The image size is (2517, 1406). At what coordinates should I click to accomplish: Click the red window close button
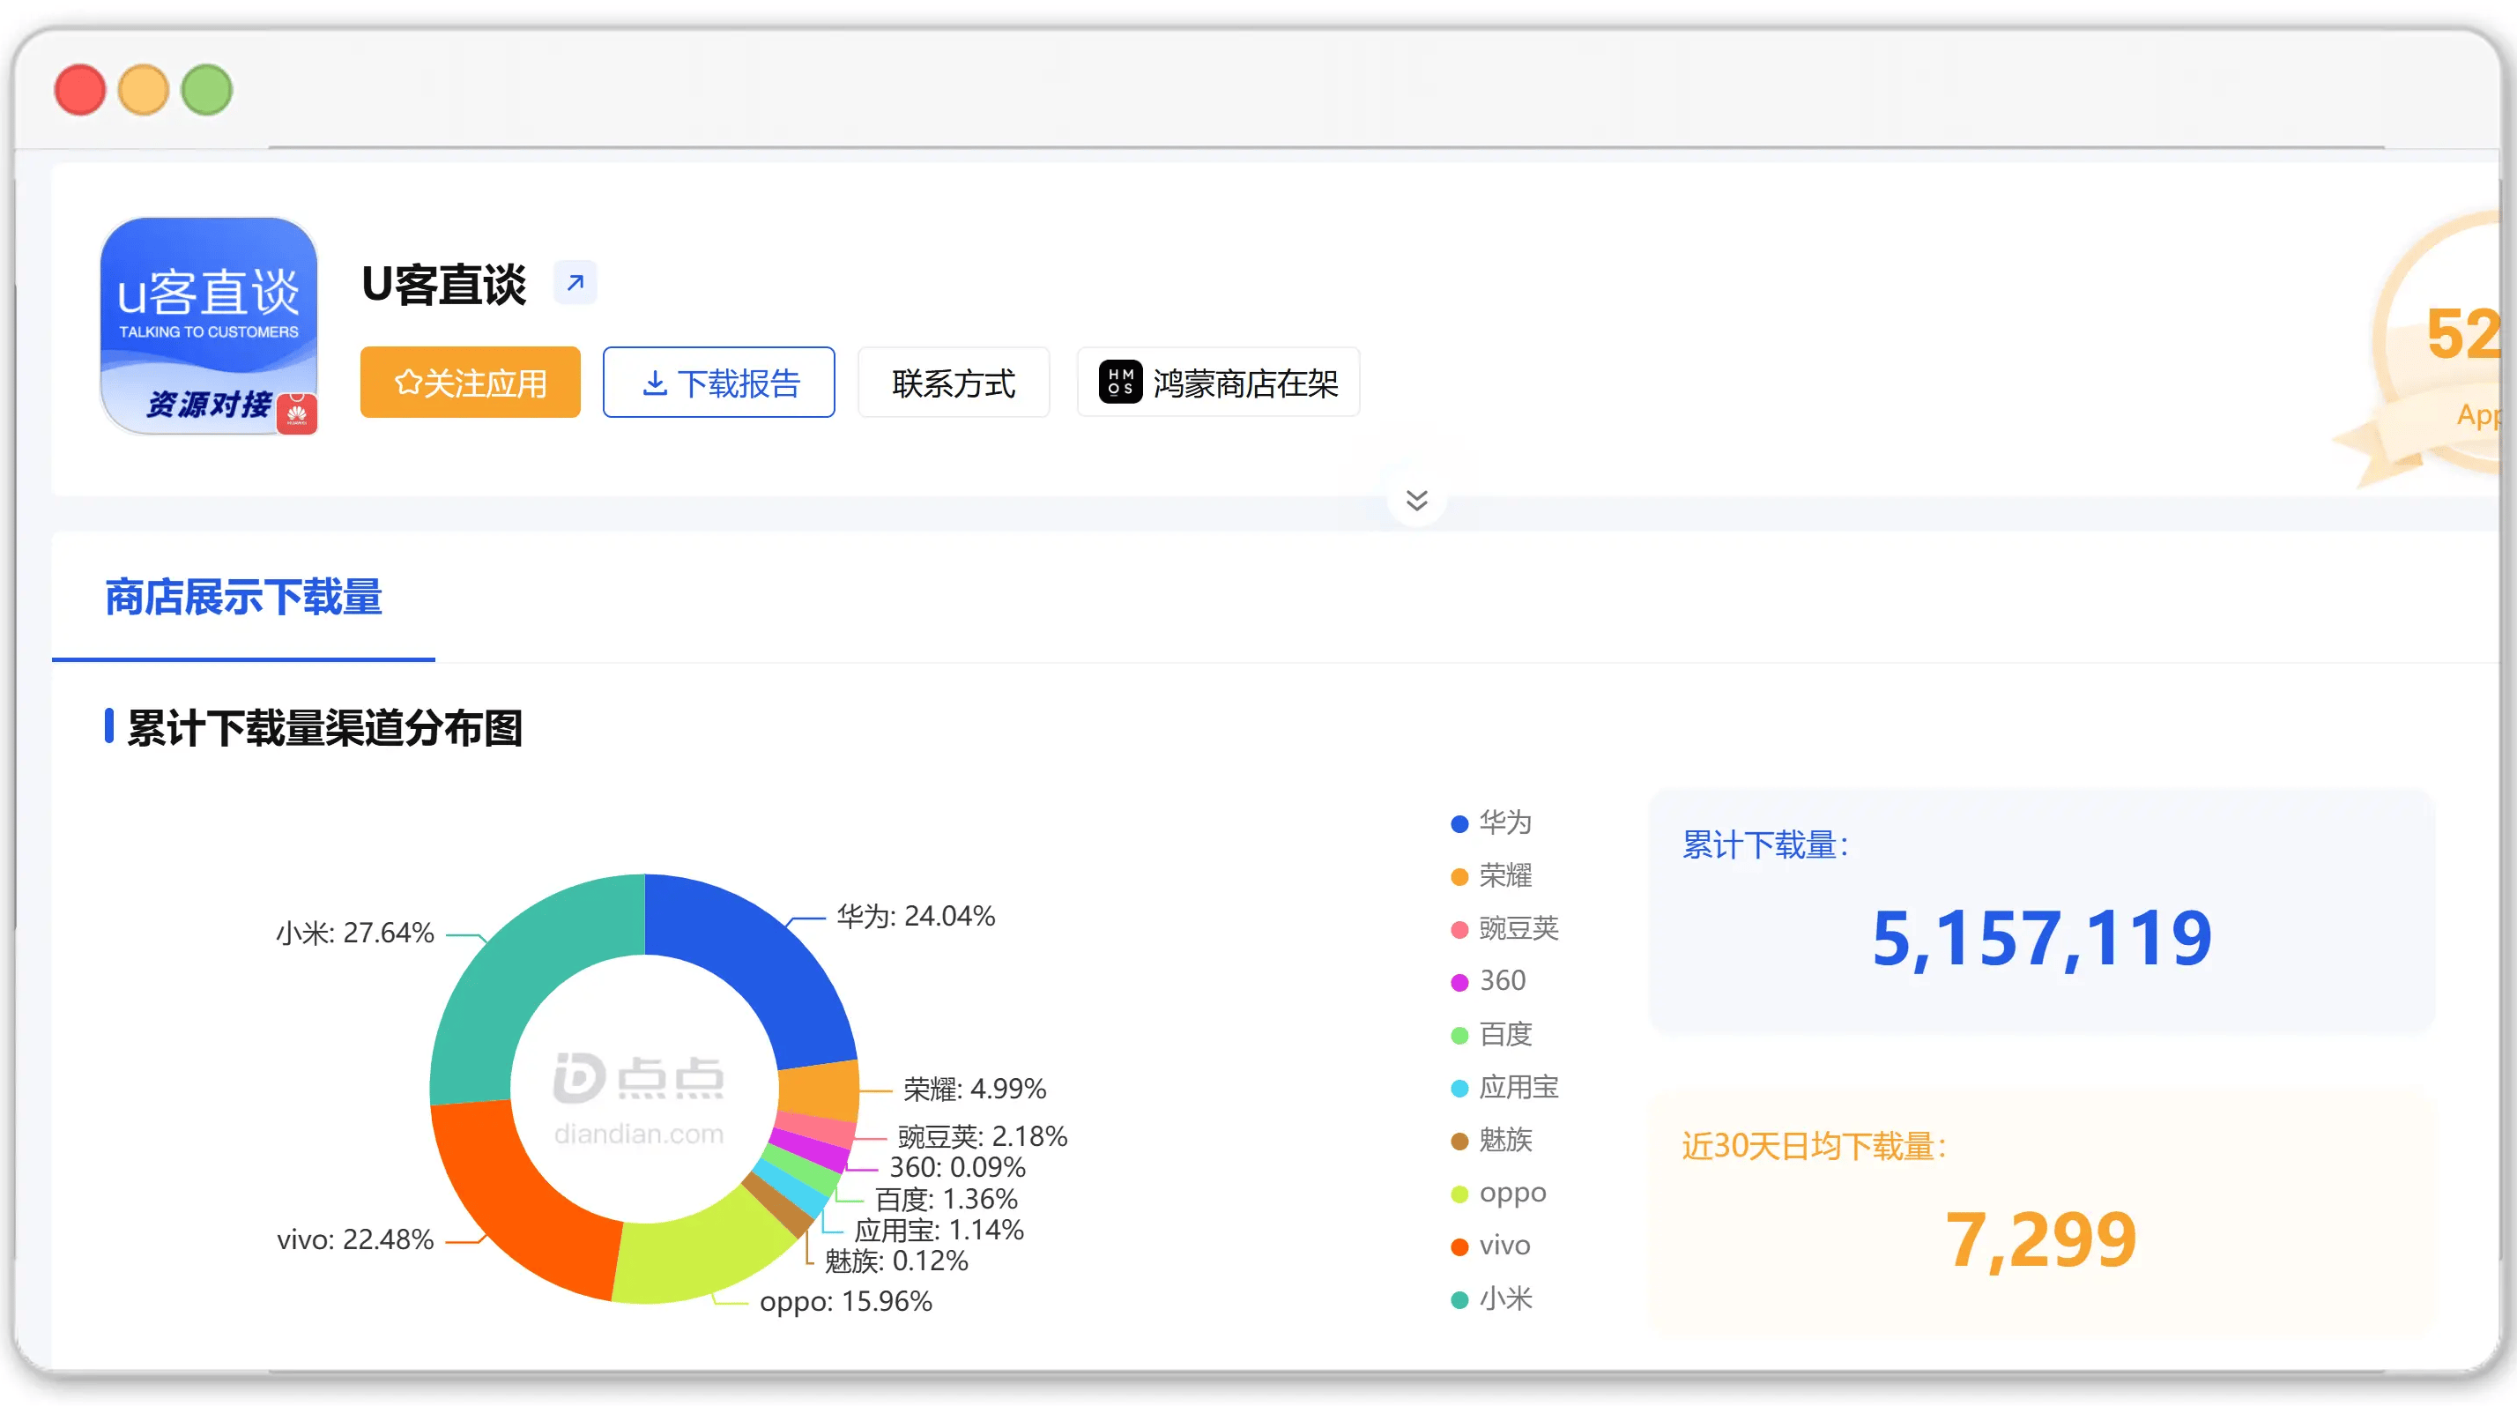coord(80,90)
